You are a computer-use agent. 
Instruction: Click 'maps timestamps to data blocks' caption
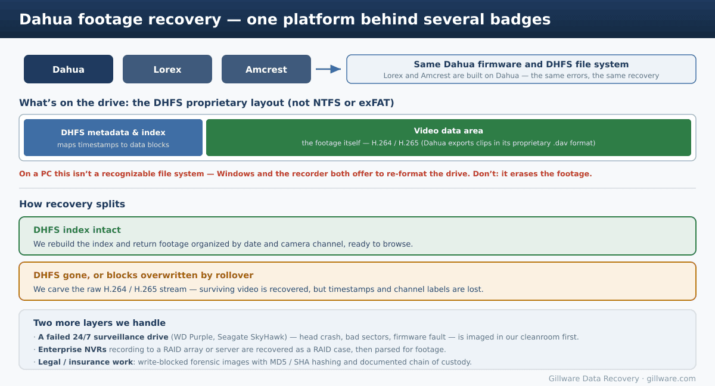point(113,145)
